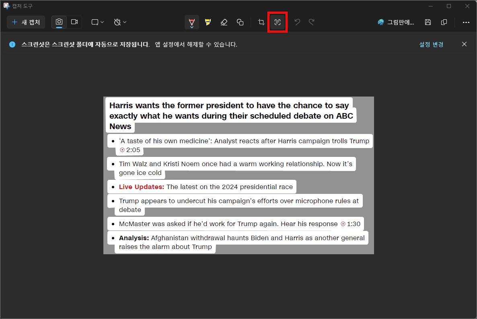Viewport: 477px width, 319px height.
Task: Select the headline about Harris and ABC News
Action: [x=231, y=116]
